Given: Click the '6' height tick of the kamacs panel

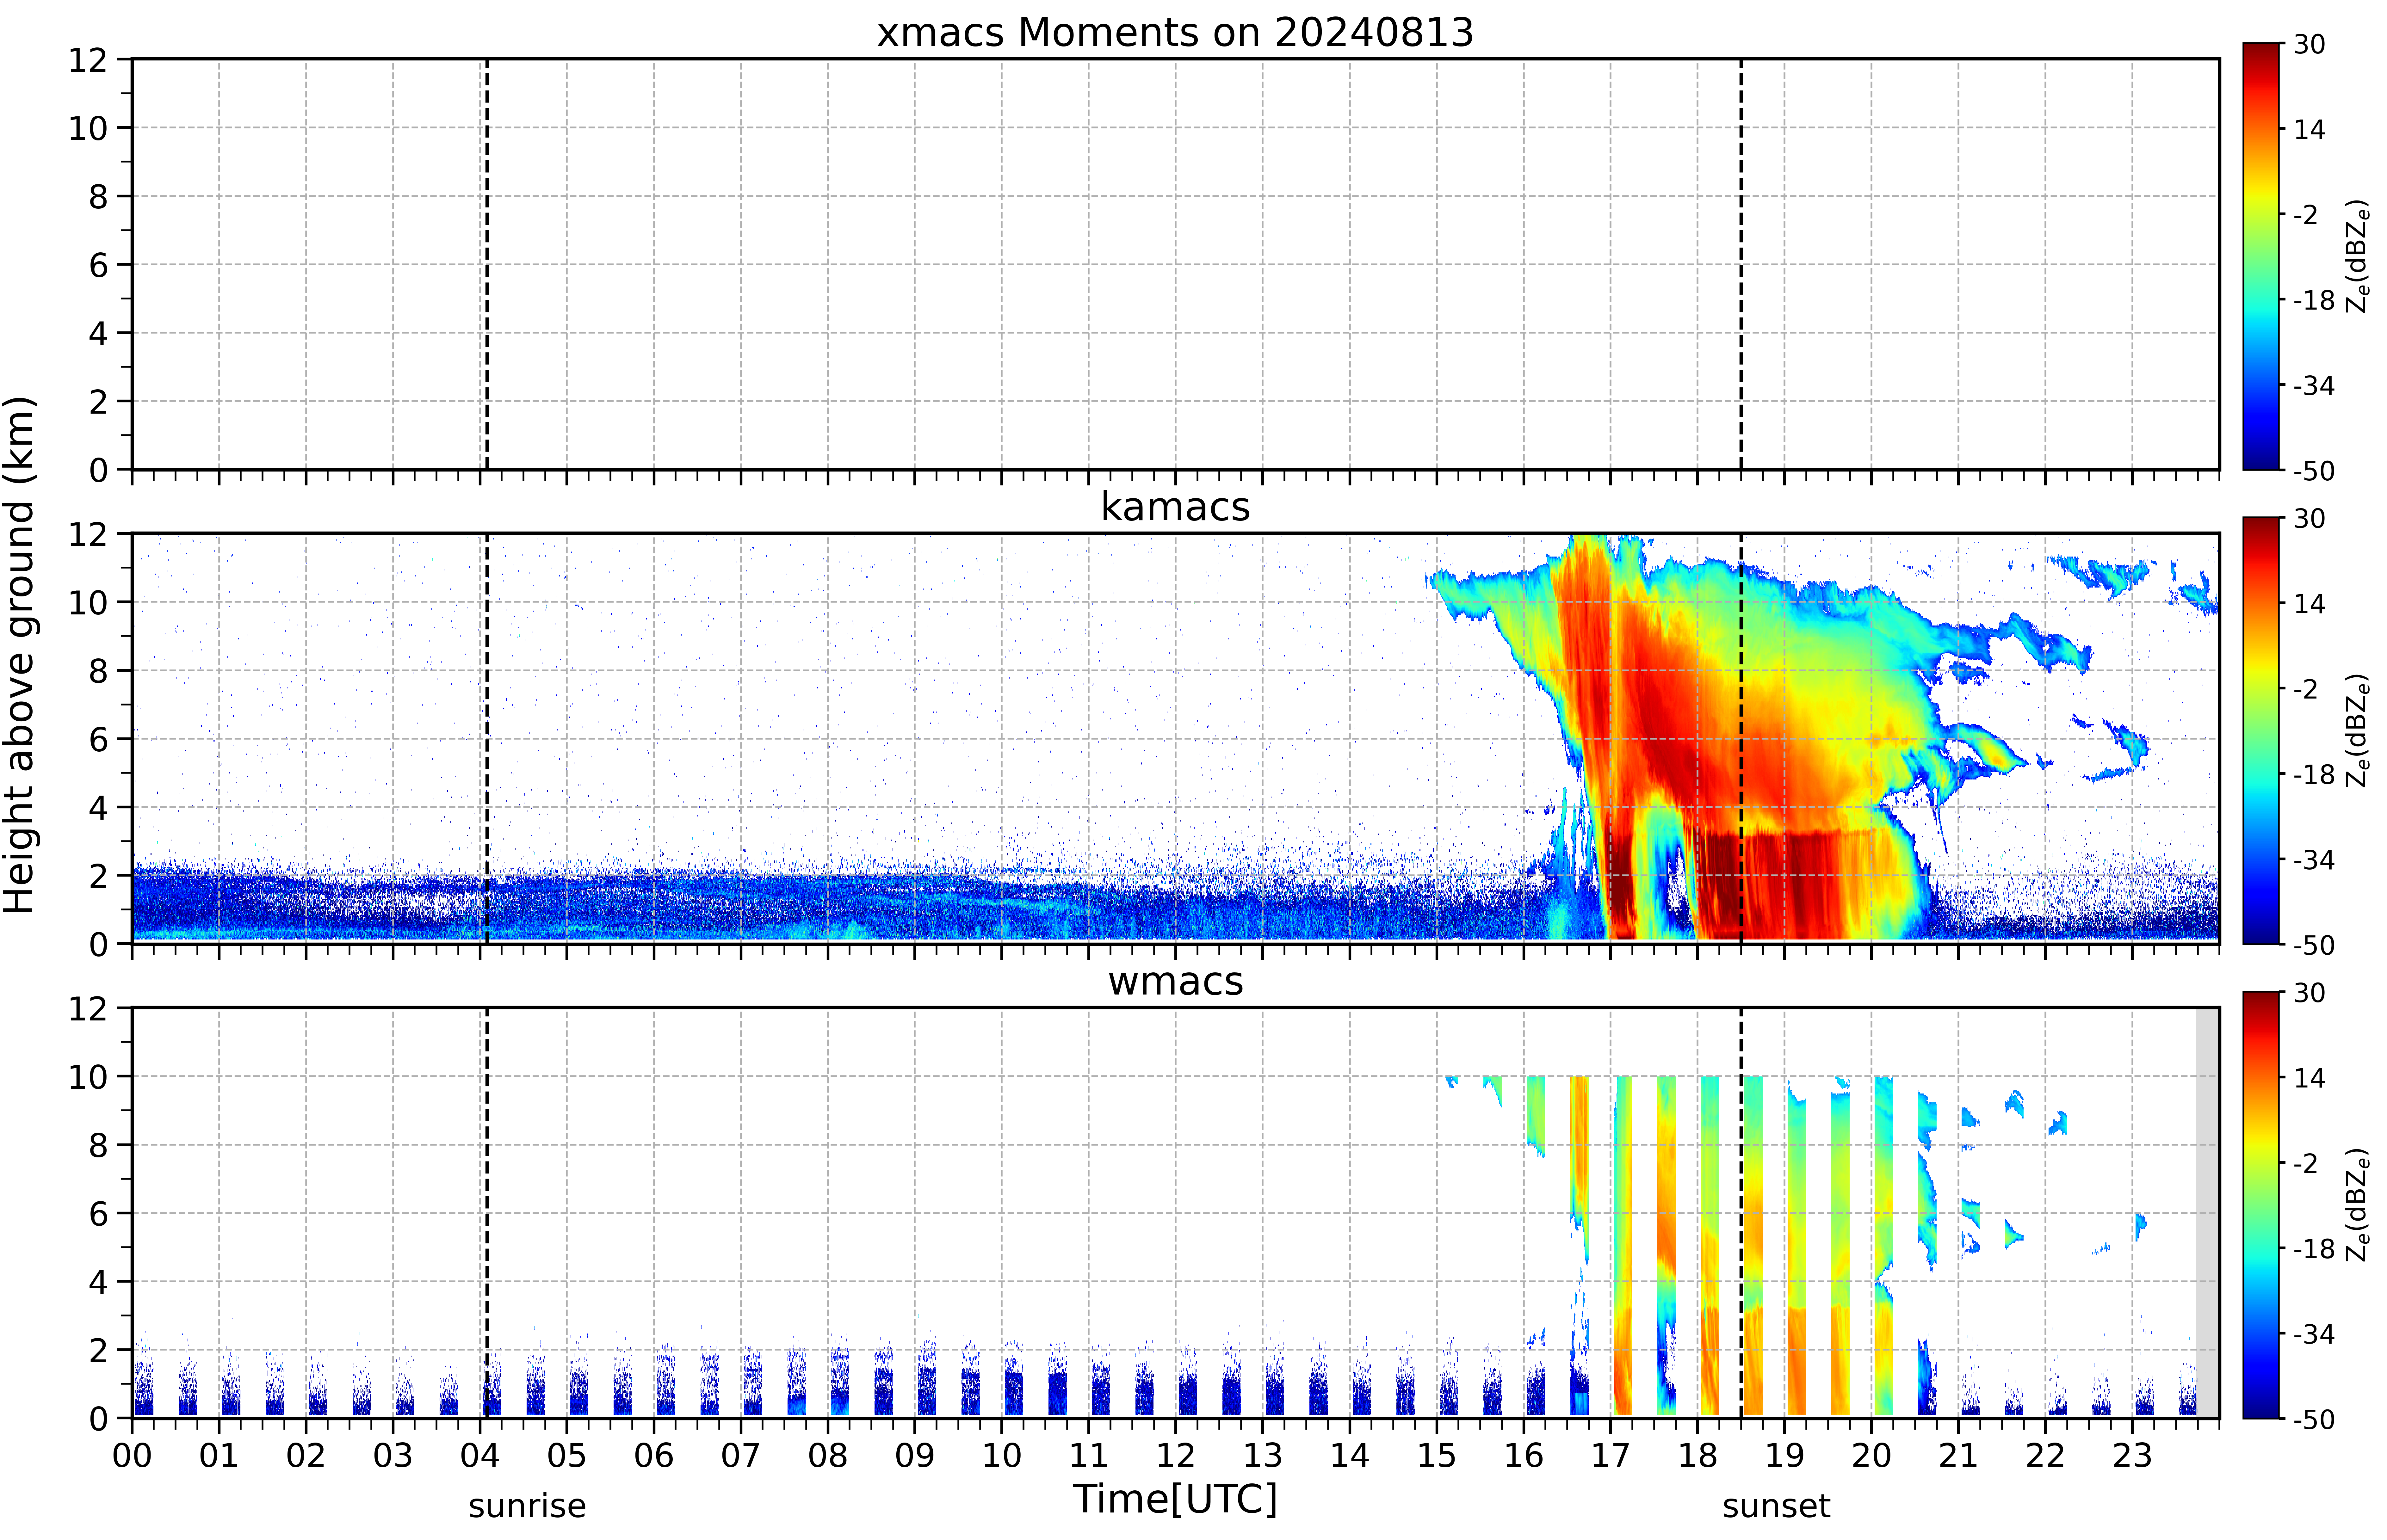Looking at the screenshot, I should 98,739.
